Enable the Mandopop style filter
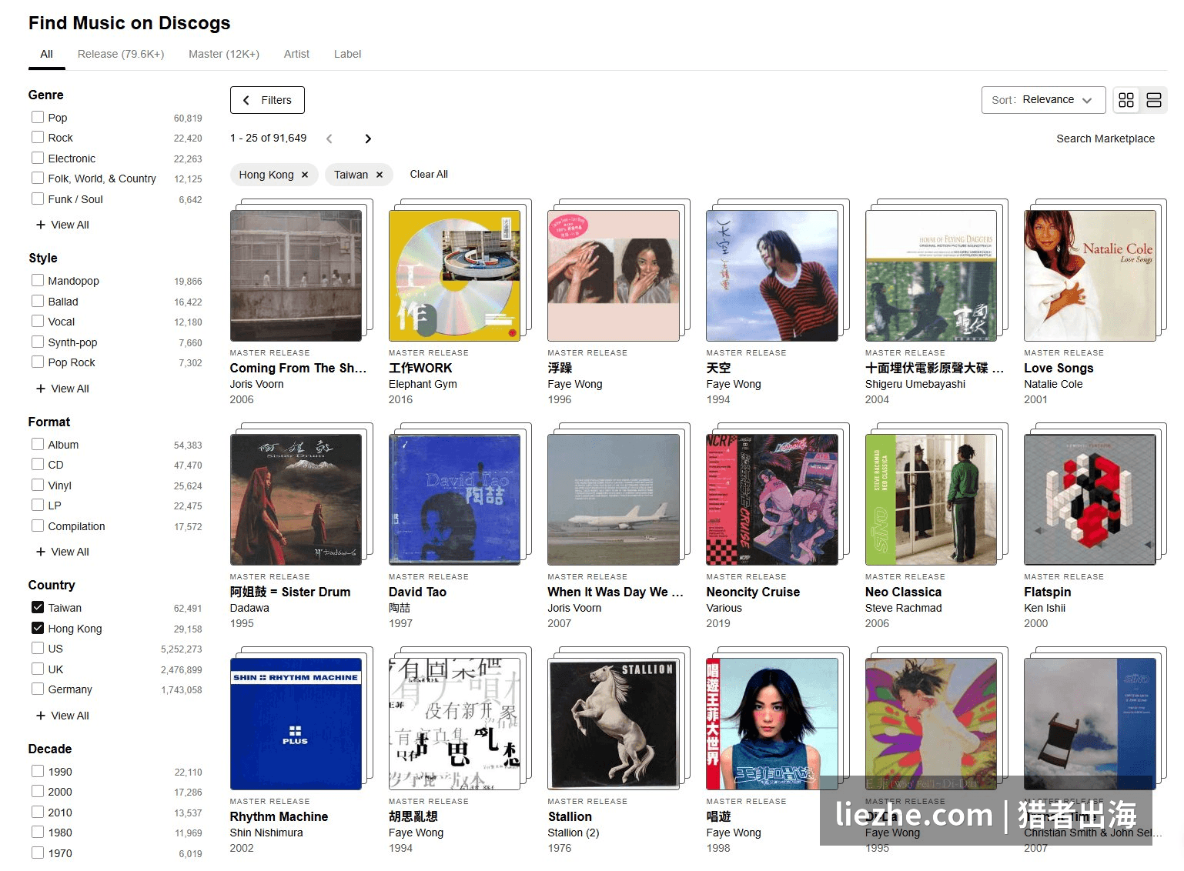1184x871 pixels. [38, 280]
